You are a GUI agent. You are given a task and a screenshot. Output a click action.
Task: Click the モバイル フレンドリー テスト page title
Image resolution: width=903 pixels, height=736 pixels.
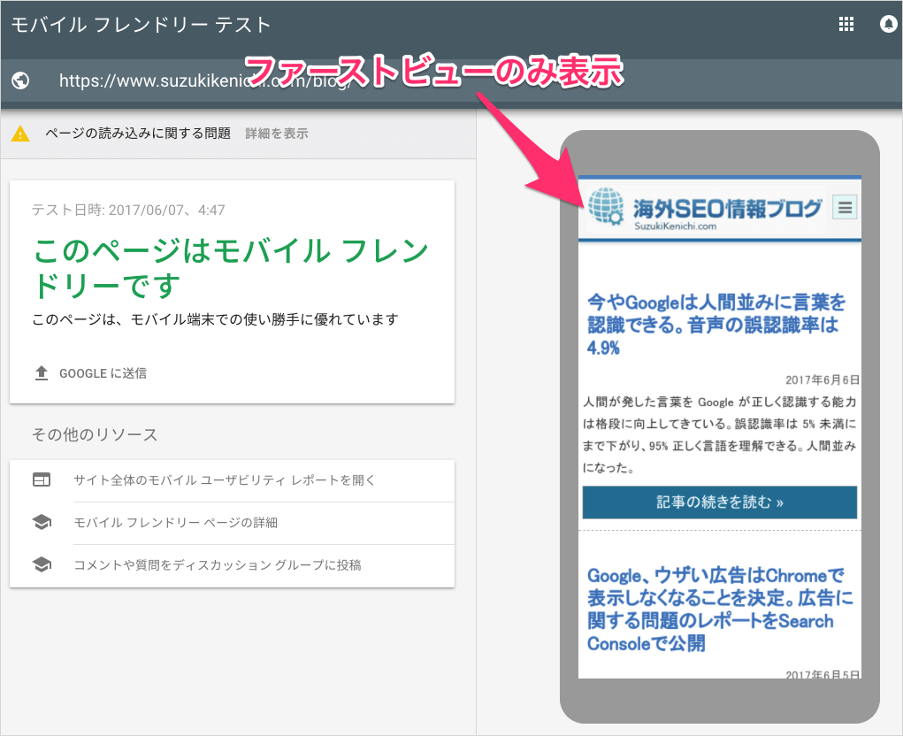(x=142, y=25)
